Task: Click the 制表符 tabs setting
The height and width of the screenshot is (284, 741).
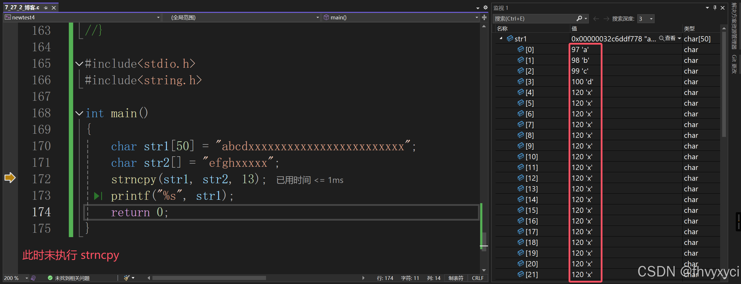Action: click(456, 278)
